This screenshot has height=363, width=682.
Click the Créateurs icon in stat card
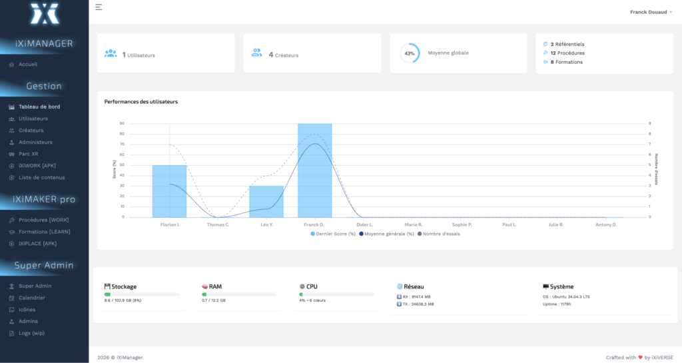coord(256,53)
